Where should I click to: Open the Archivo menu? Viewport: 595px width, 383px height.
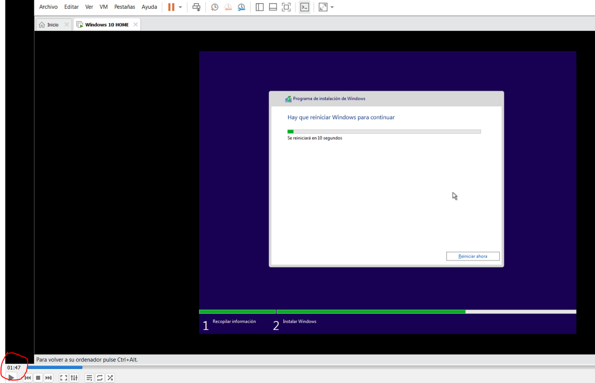point(48,7)
